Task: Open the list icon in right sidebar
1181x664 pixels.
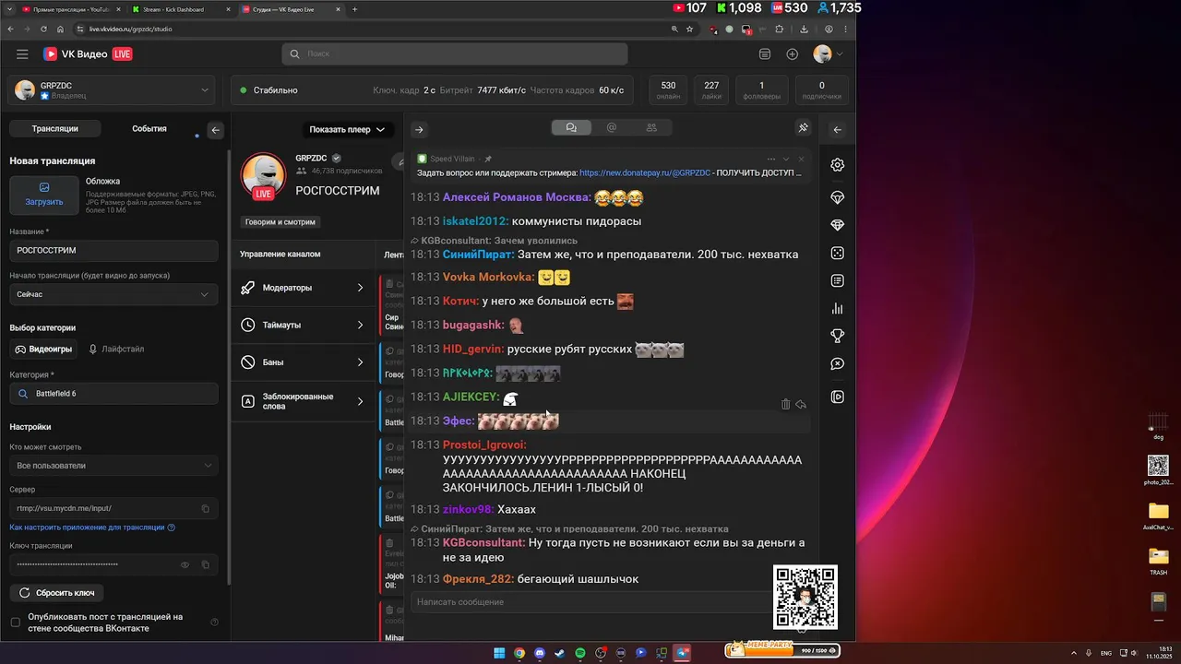Action: (x=838, y=280)
